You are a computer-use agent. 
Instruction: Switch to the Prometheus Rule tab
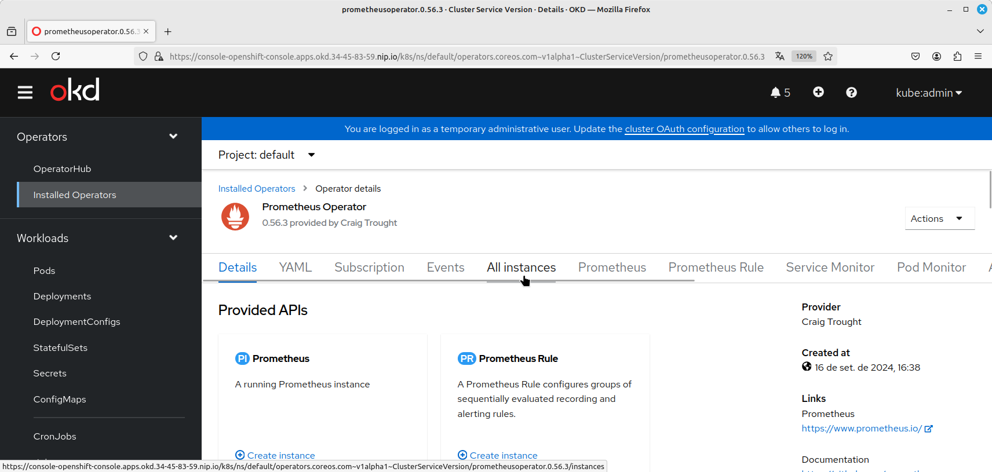tap(716, 268)
